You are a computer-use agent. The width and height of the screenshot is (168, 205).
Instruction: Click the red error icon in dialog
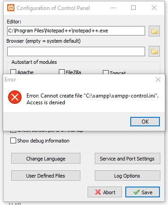tap(15, 97)
